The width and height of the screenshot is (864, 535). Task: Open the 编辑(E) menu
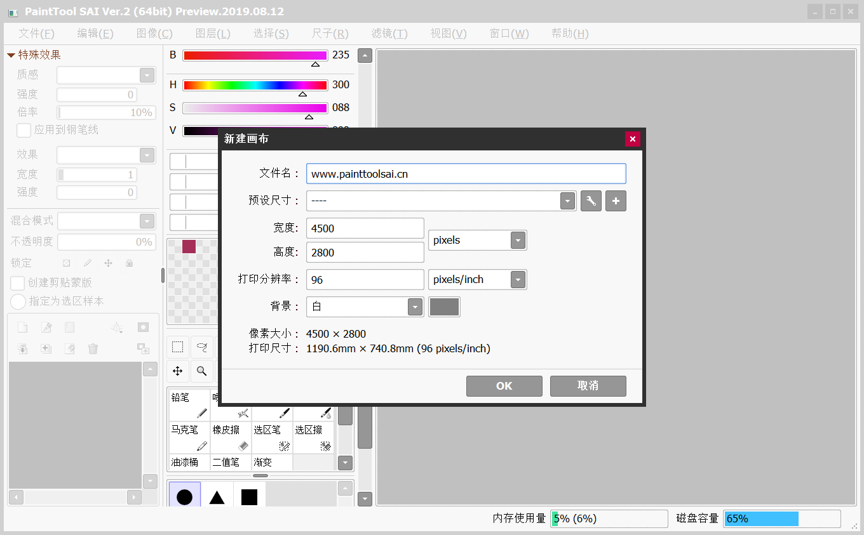95,34
